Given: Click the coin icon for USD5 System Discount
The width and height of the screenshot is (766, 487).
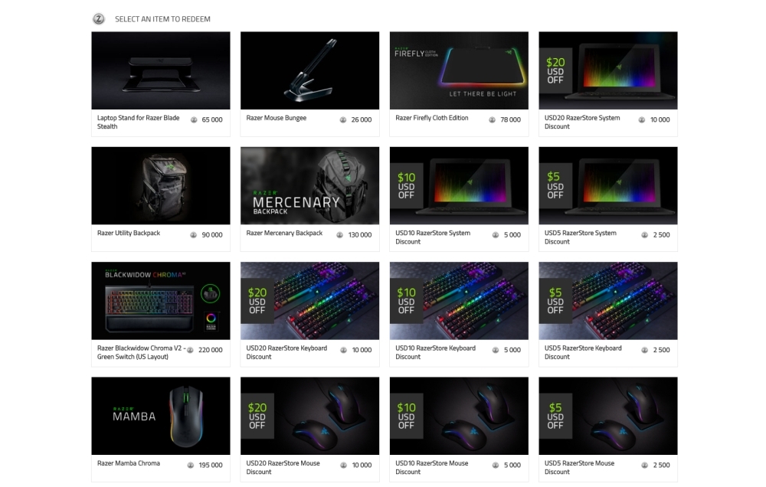Looking at the screenshot, I should pos(645,235).
